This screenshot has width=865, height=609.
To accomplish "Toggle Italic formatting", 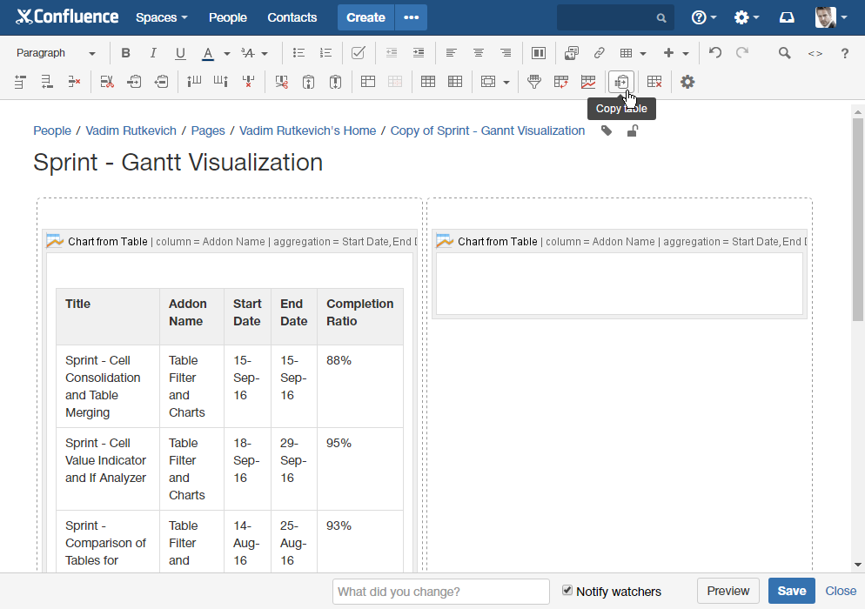I will 153,53.
